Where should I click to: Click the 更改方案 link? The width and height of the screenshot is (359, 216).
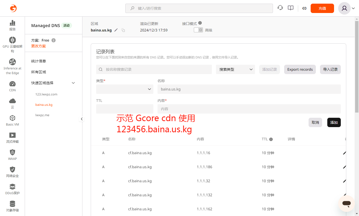pos(38,46)
